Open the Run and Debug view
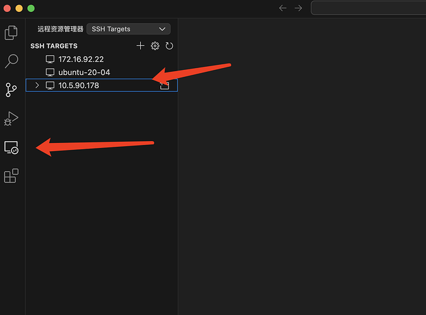 [11, 118]
